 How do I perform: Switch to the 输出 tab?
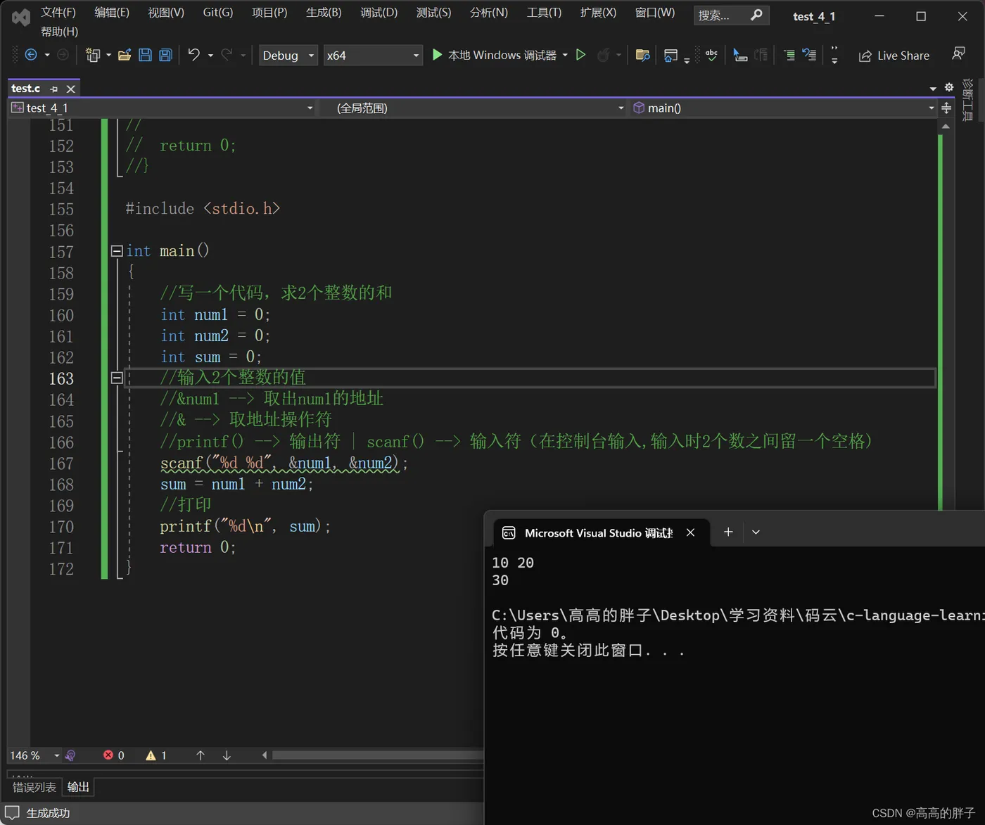click(78, 787)
